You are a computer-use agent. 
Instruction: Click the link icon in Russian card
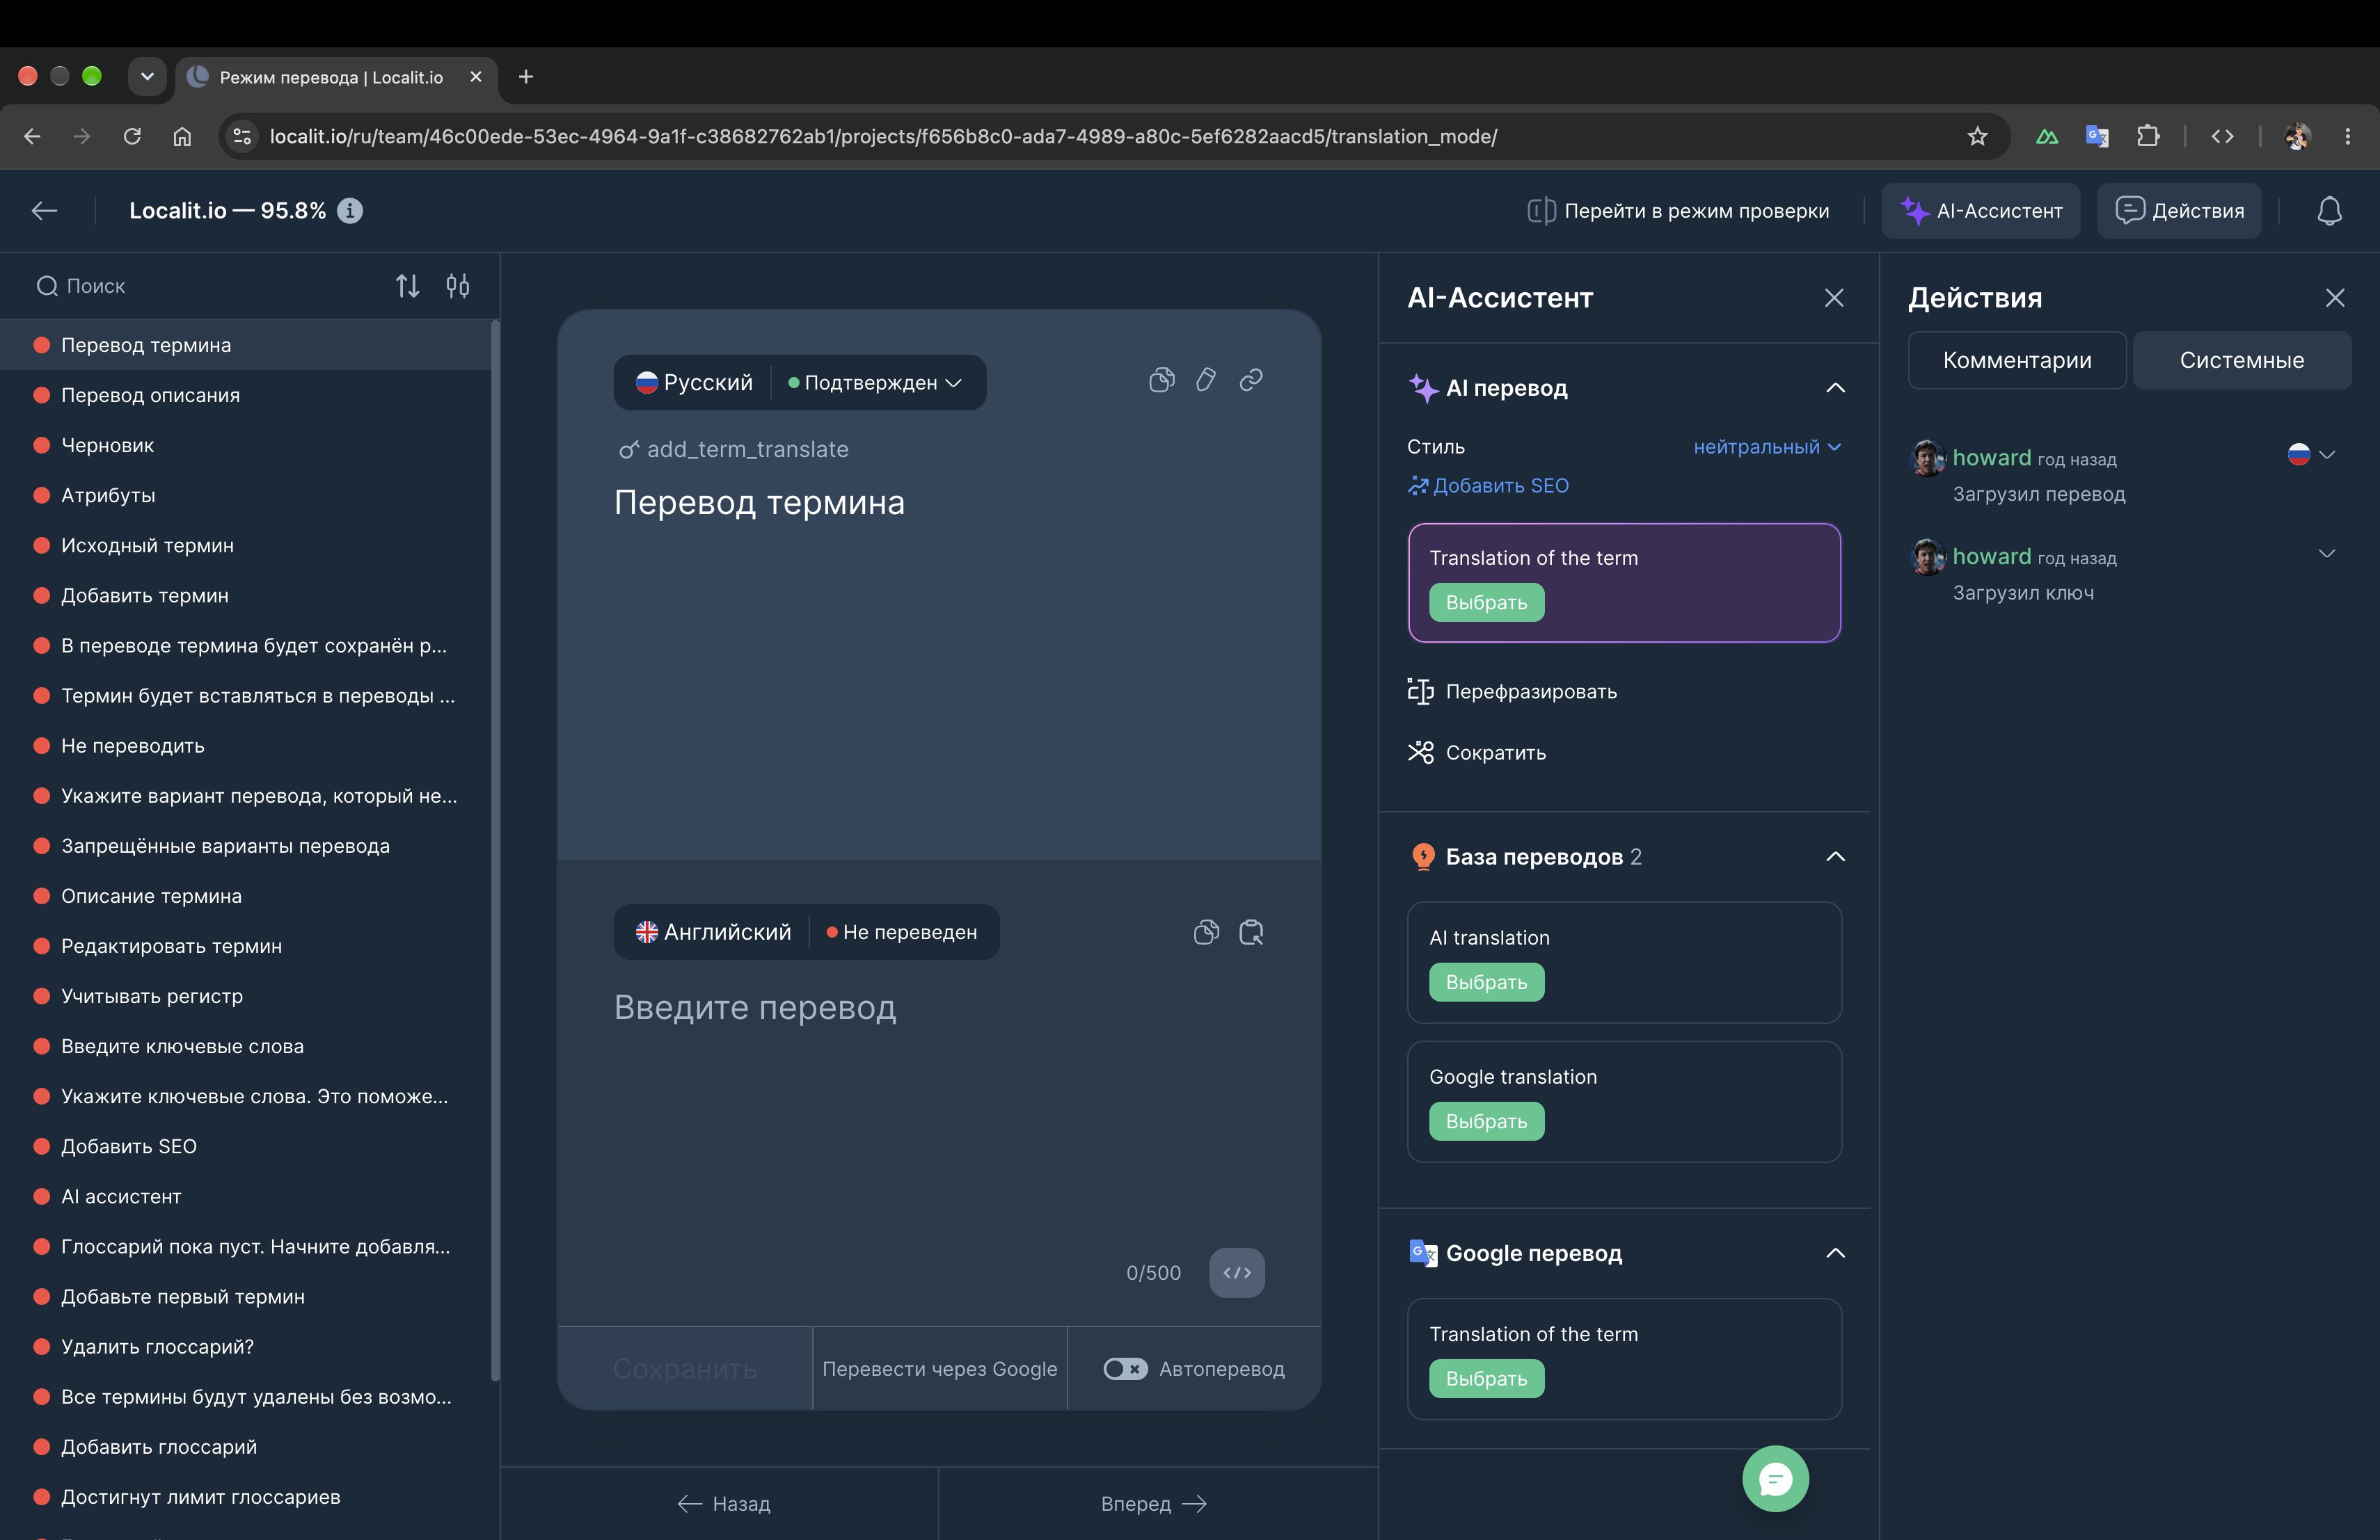point(1251,380)
